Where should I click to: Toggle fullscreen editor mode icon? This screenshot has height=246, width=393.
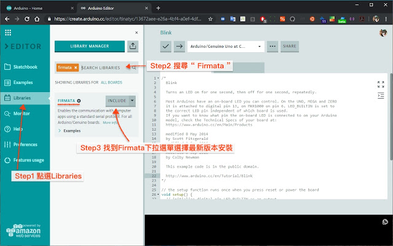pyautogui.click(x=381, y=84)
